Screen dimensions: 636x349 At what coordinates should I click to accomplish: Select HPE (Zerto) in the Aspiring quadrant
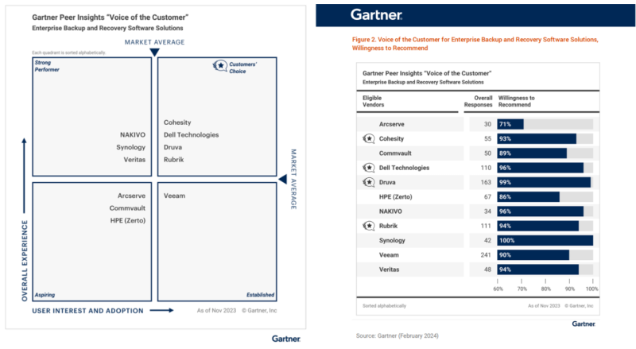[128, 220]
